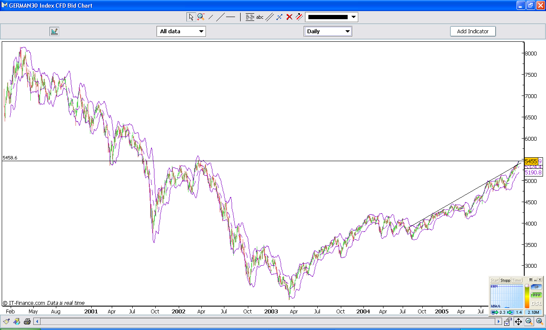The height and width of the screenshot is (330, 546).
Task: Toggle the checkbox icon near bottom scrollbar
Action: (508, 322)
